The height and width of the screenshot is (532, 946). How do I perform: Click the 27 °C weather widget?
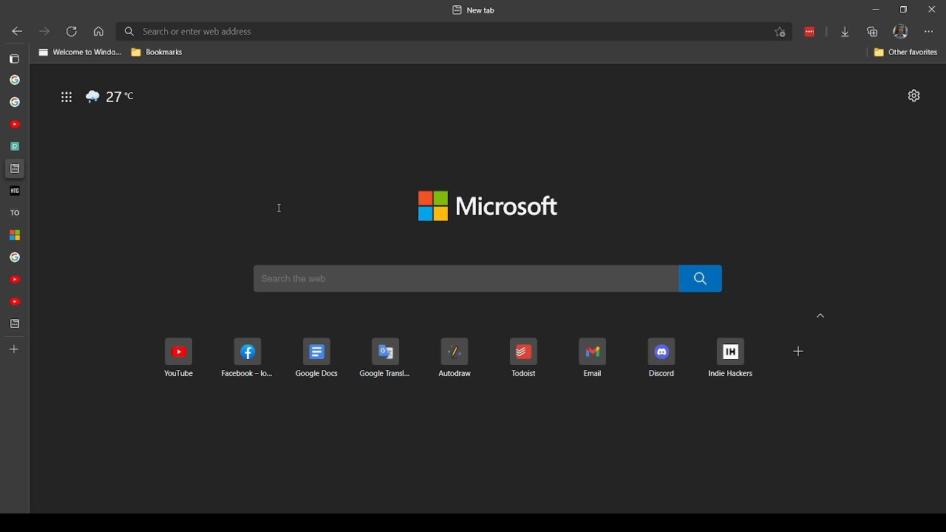pyautogui.click(x=110, y=97)
